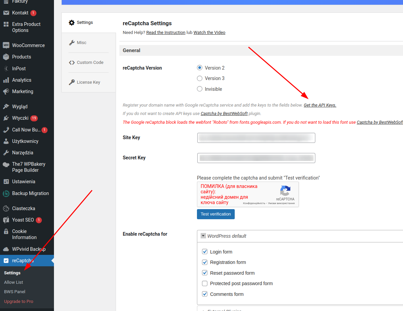Click the WPvivid Backup cloud icon
The width and height of the screenshot is (403, 311).
click(6, 249)
